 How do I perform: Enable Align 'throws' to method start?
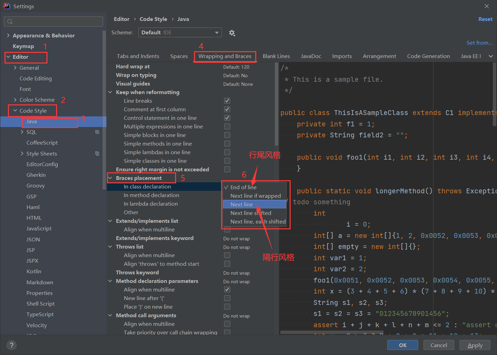(227, 264)
